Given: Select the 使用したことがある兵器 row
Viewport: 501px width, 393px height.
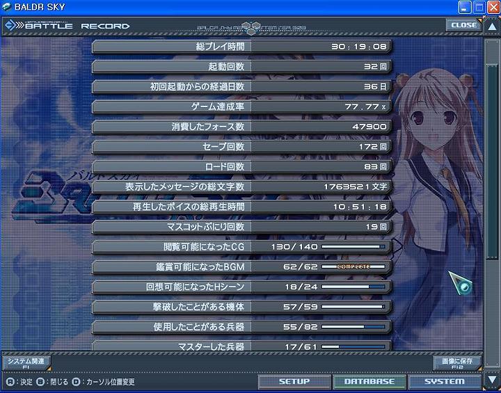Looking at the screenshot, I should click(241, 327).
